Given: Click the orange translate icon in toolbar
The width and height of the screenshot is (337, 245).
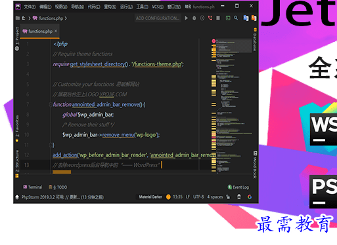Looking at the screenshot, I should click(254, 18).
